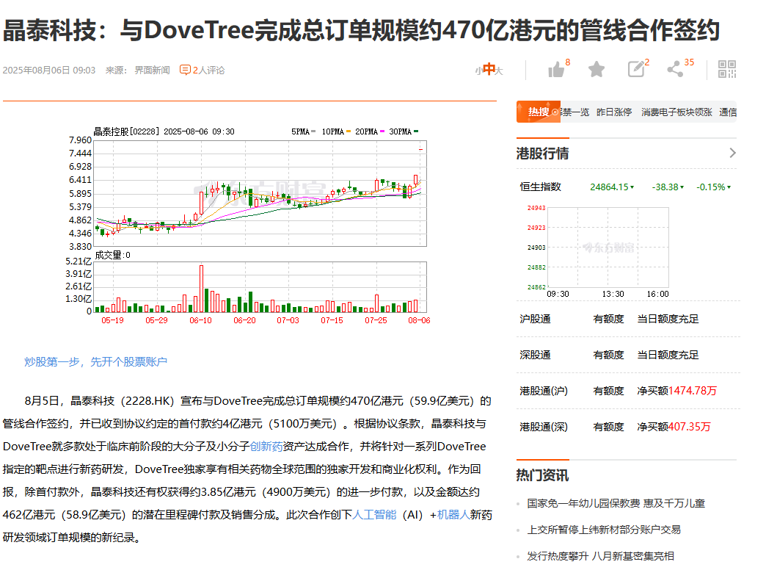The width and height of the screenshot is (777, 570).
Task: Click the 沪股通 row label
Action: click(535, 319)
